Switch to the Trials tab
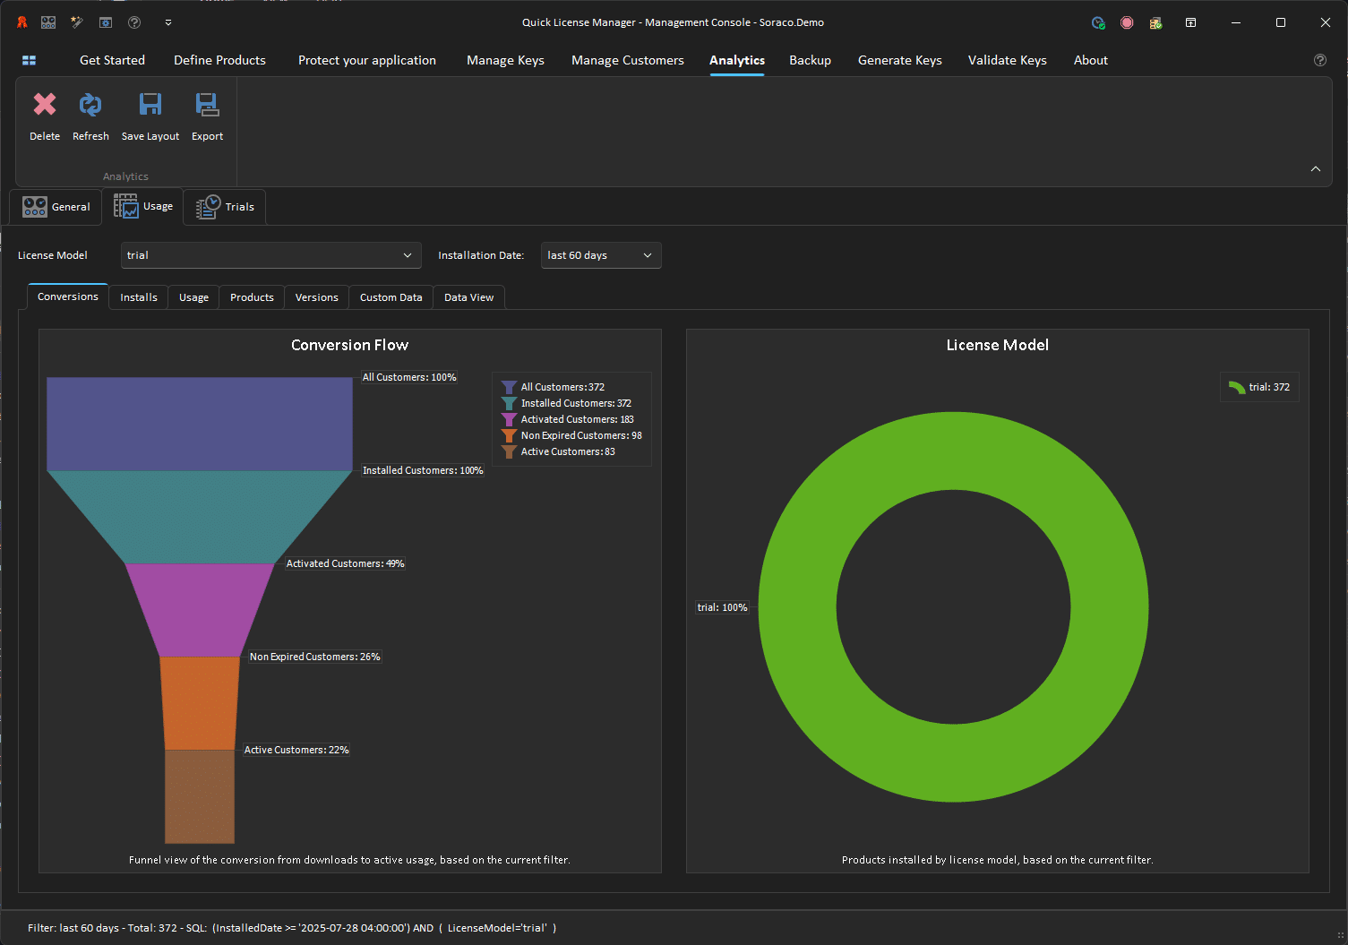 point(226,207)
